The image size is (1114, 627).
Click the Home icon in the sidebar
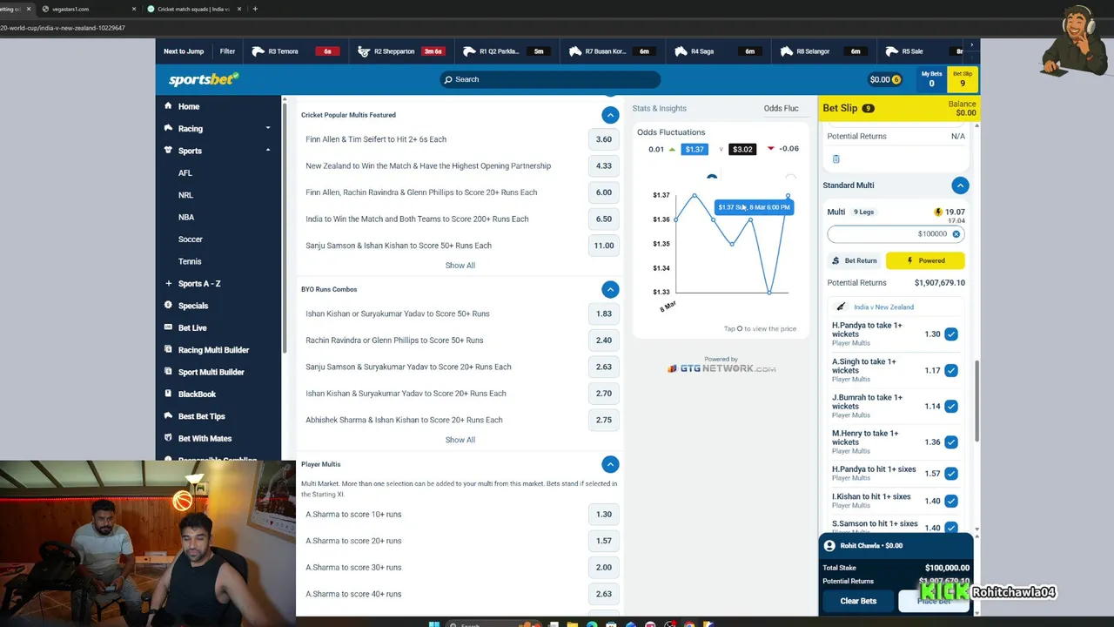coord(169,106)
